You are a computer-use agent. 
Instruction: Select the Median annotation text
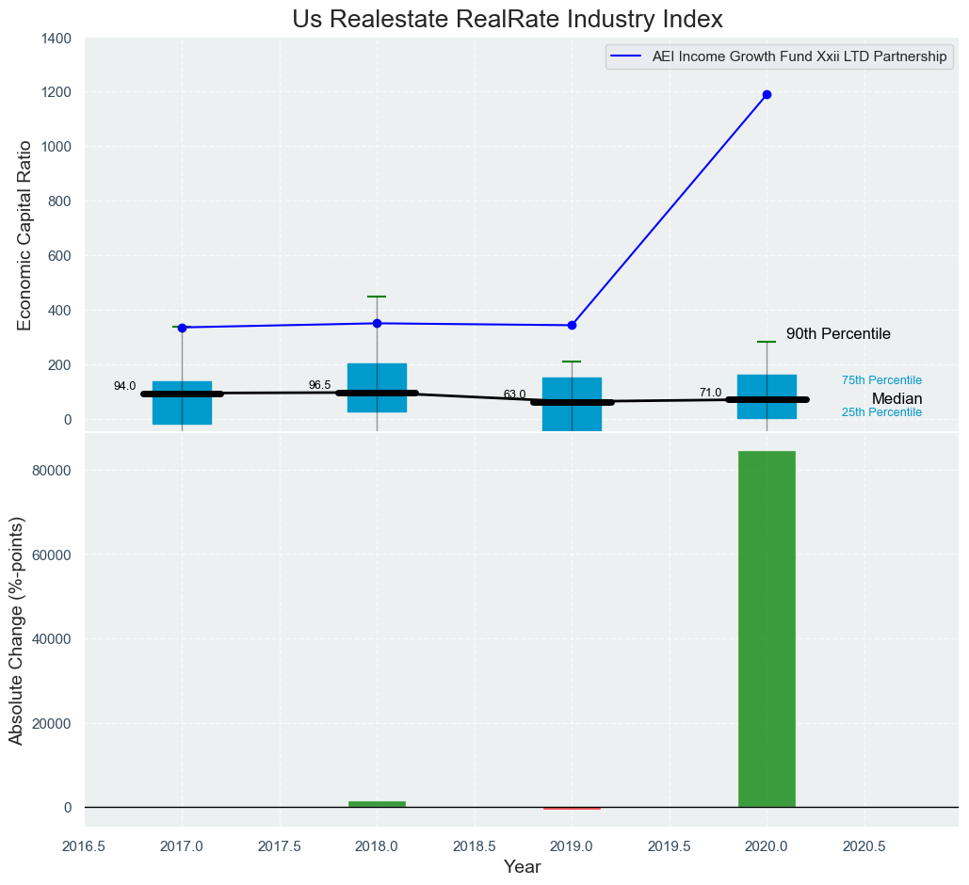[x=896, y=399]
